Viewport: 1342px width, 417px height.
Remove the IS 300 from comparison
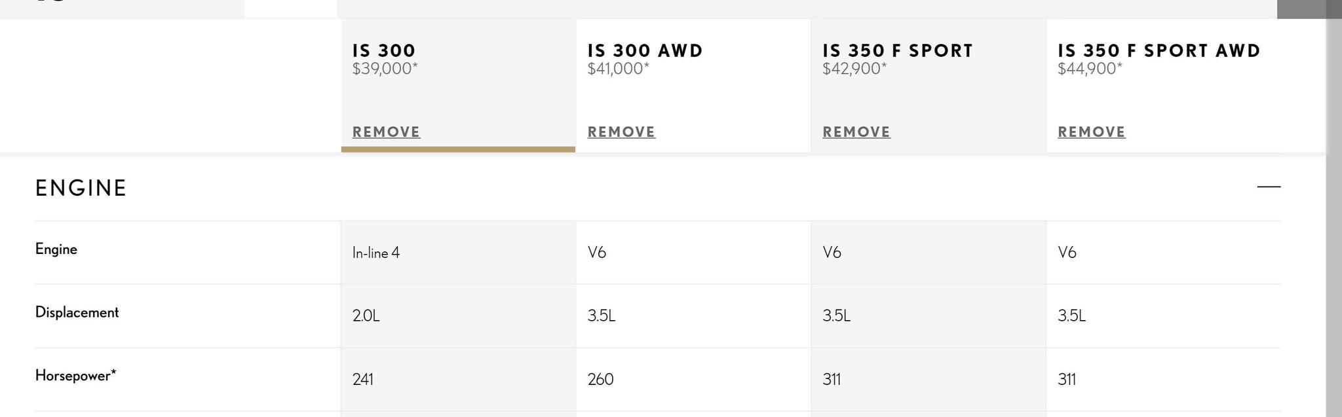386,132
